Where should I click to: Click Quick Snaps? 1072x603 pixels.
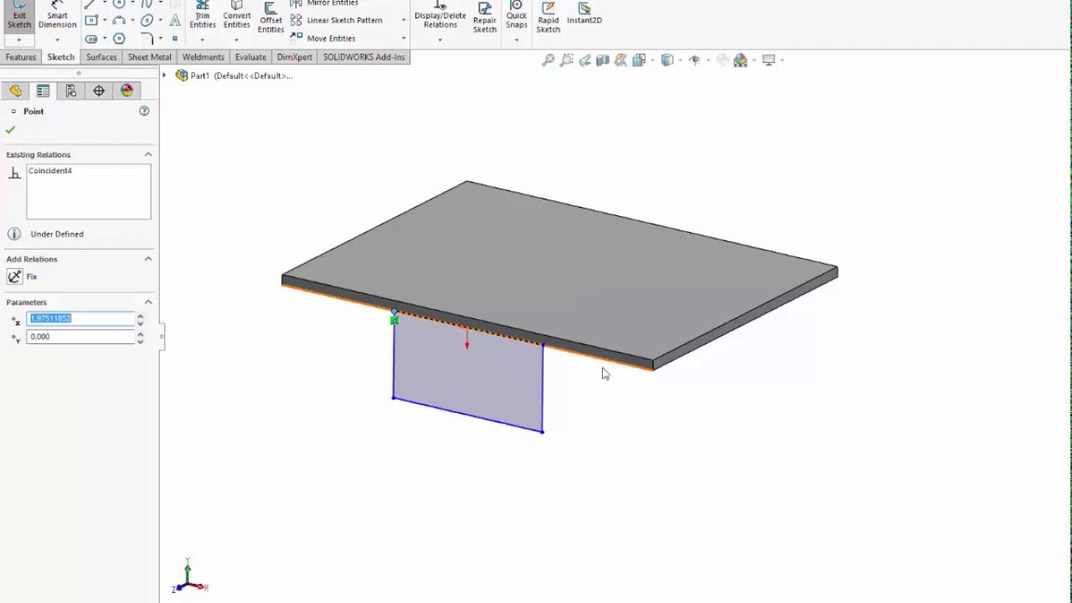tap(517, 16)
